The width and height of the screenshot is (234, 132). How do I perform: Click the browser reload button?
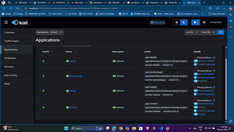(x=11, y=8)
